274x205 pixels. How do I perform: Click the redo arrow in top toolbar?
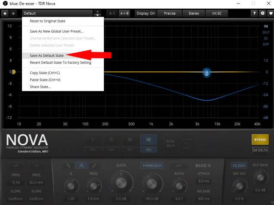(13, 13)
